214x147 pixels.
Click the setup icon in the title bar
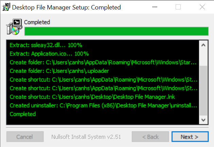(x=6, y=7)
